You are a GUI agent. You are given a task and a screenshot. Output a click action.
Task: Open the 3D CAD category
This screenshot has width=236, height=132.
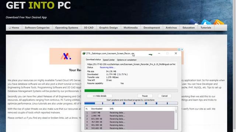tap(88, 28)
